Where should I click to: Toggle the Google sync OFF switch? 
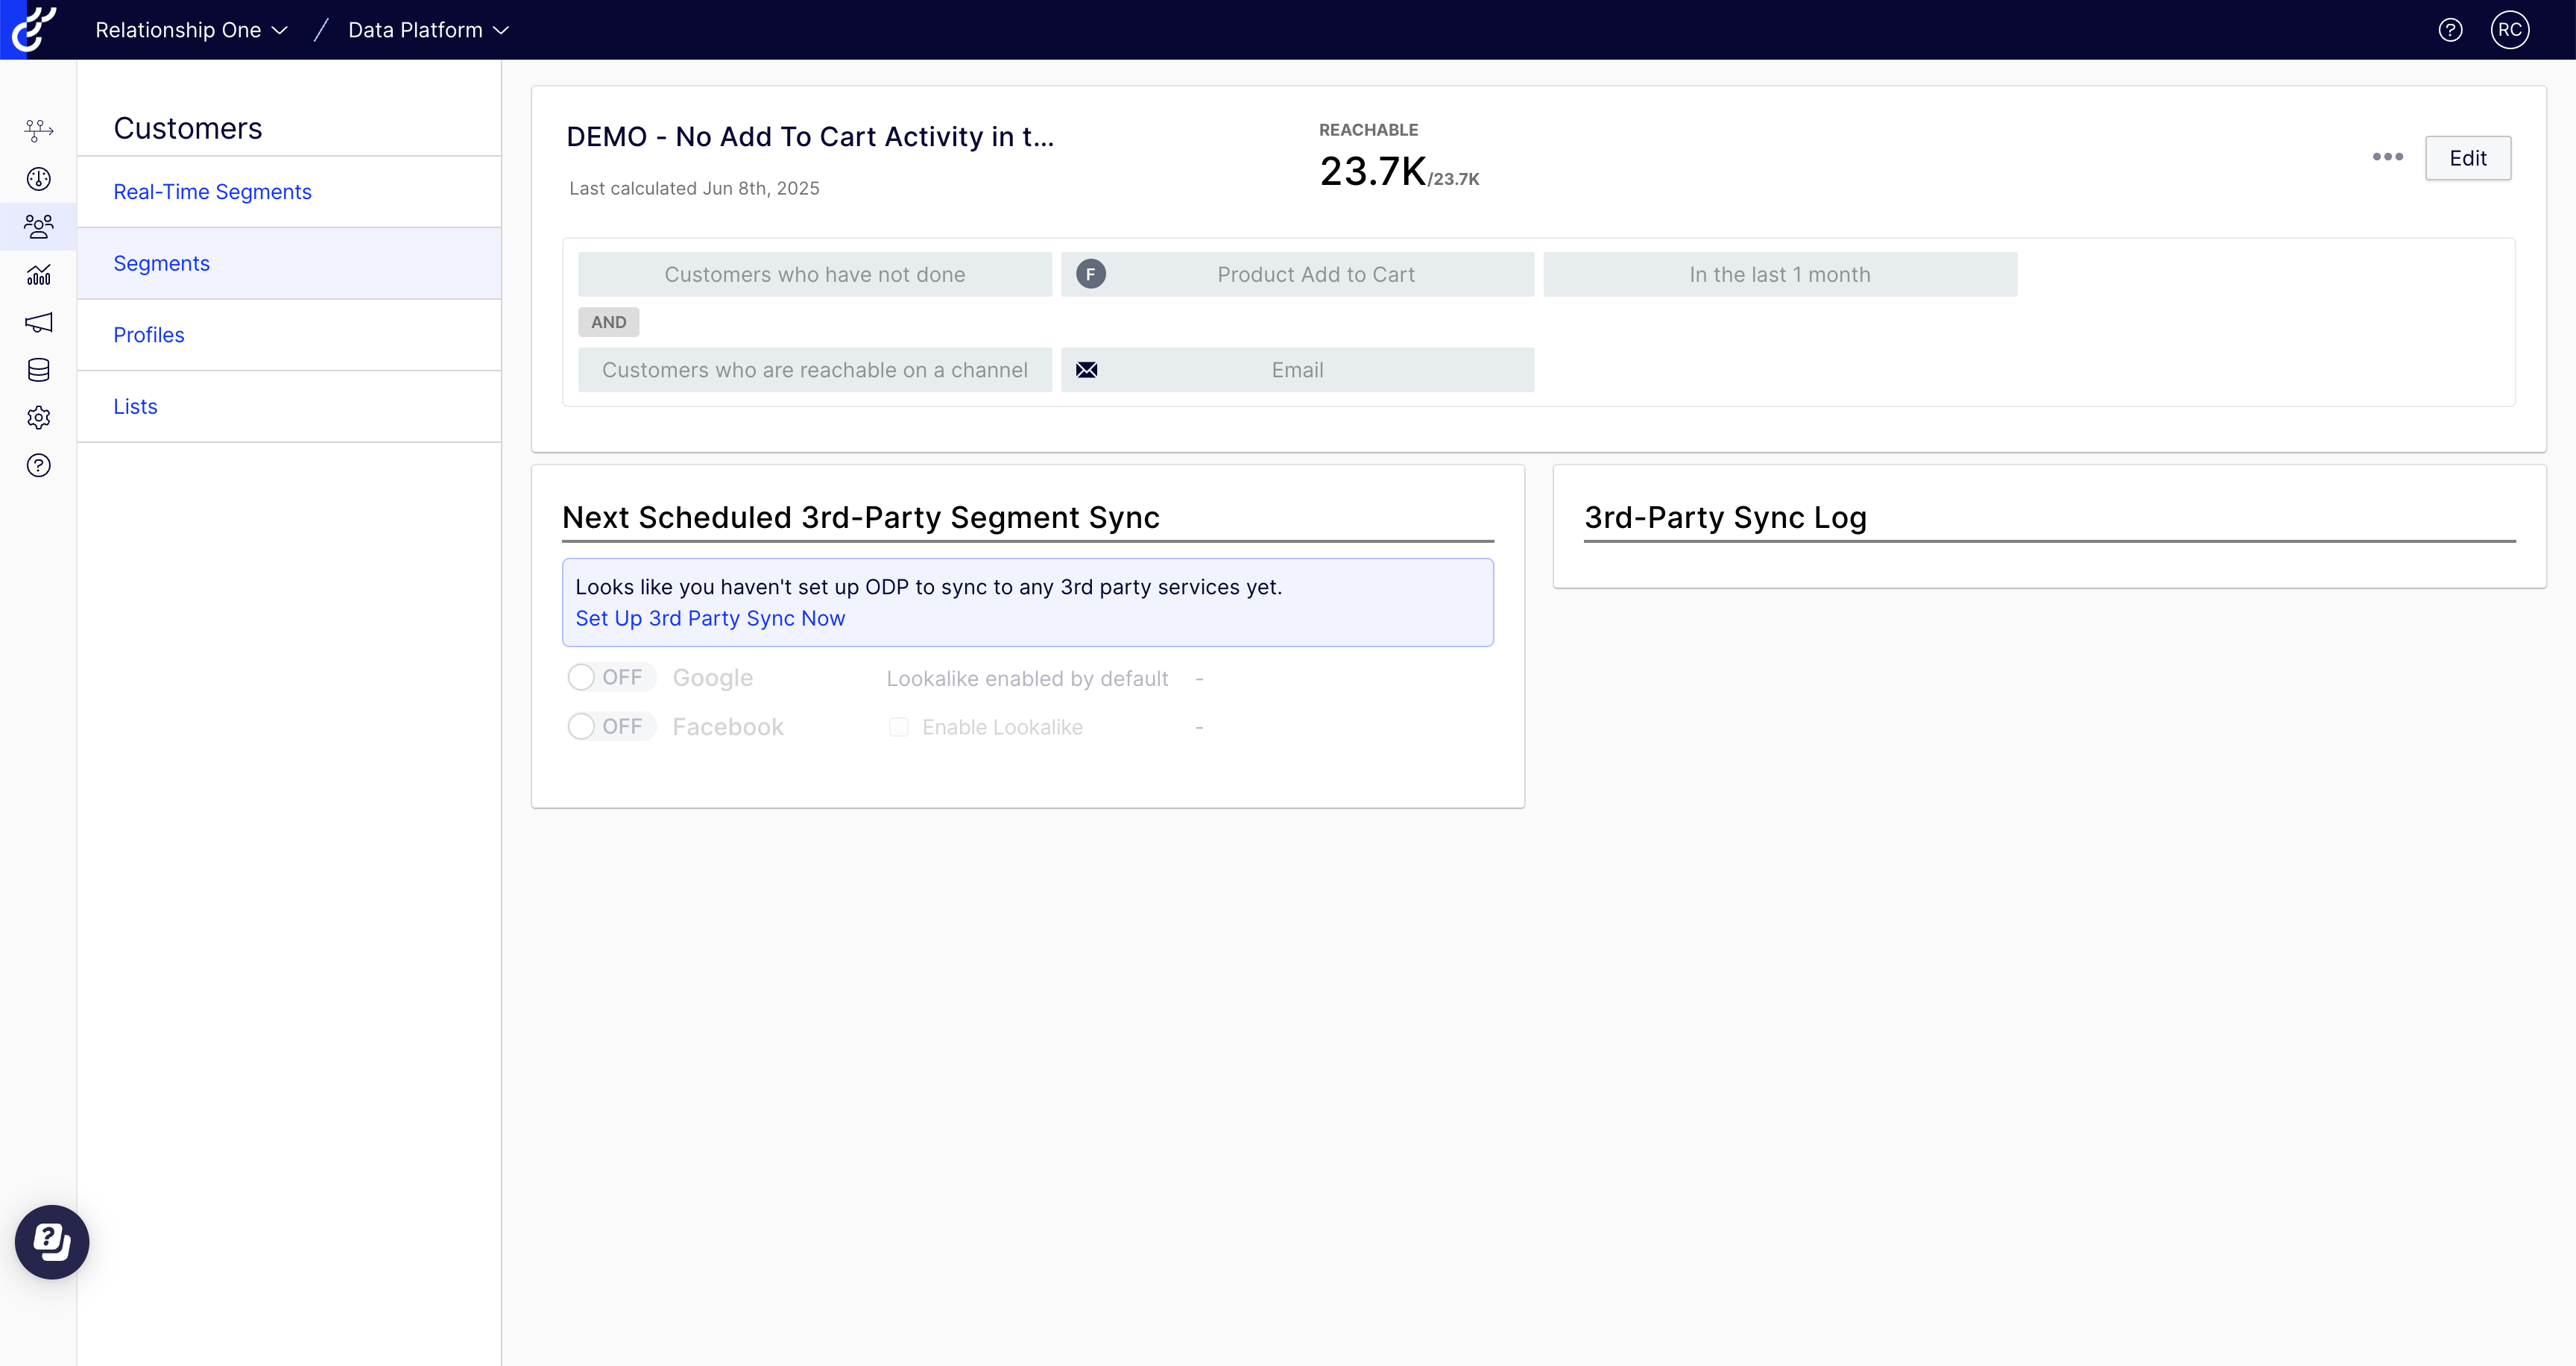click(610, 677)
